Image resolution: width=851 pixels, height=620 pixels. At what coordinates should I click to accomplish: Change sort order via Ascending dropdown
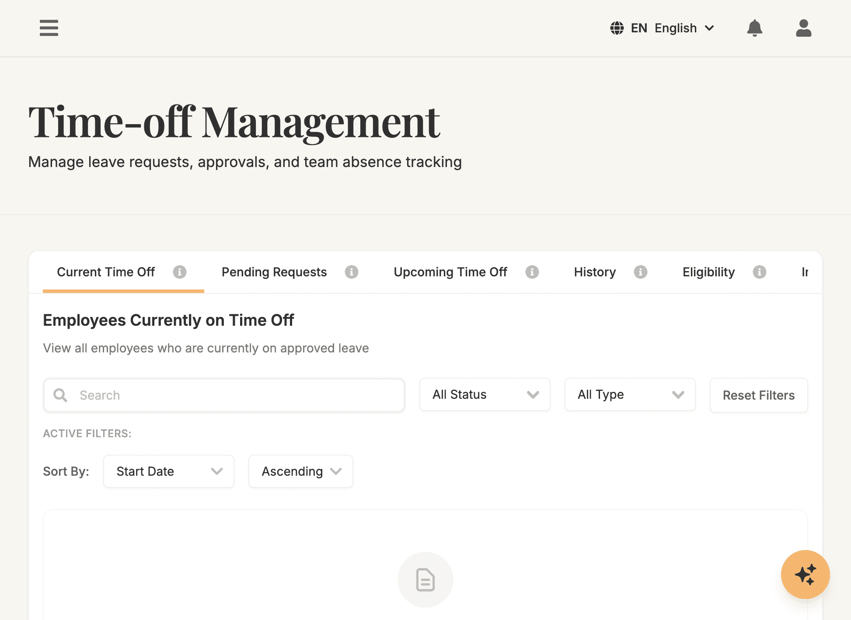300,471
